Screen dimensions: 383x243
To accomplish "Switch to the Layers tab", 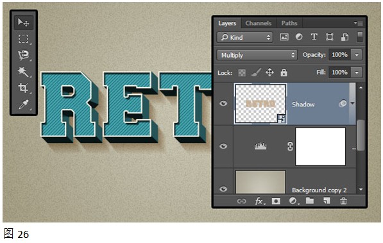I will (227, 23).
